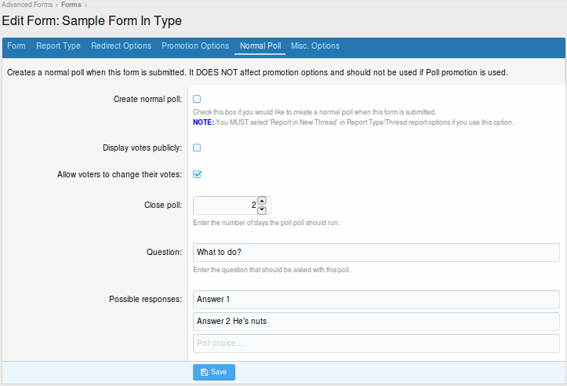Focus the Question text field

click(376, 253)
